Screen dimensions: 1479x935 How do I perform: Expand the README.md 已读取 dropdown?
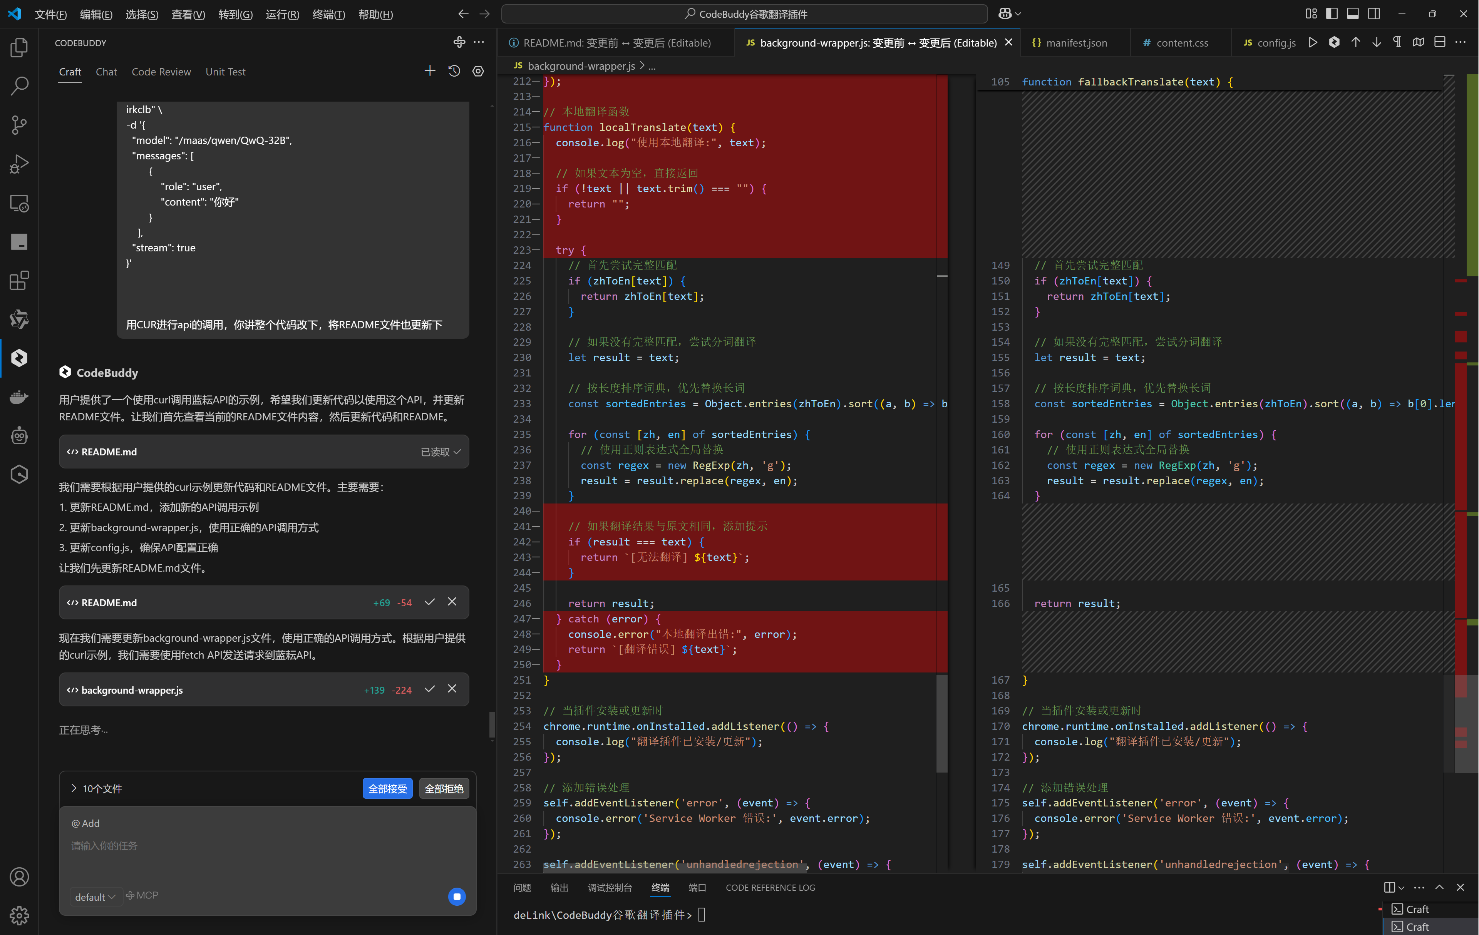441,452
